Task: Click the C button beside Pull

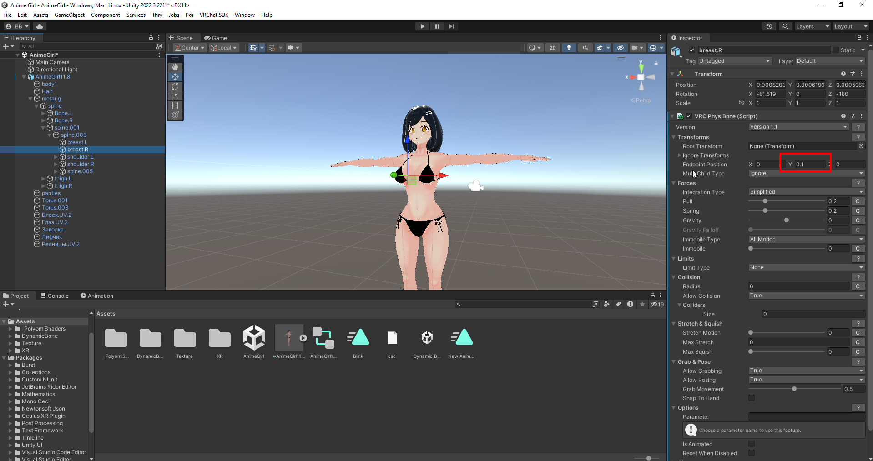Action: [858, 201]
